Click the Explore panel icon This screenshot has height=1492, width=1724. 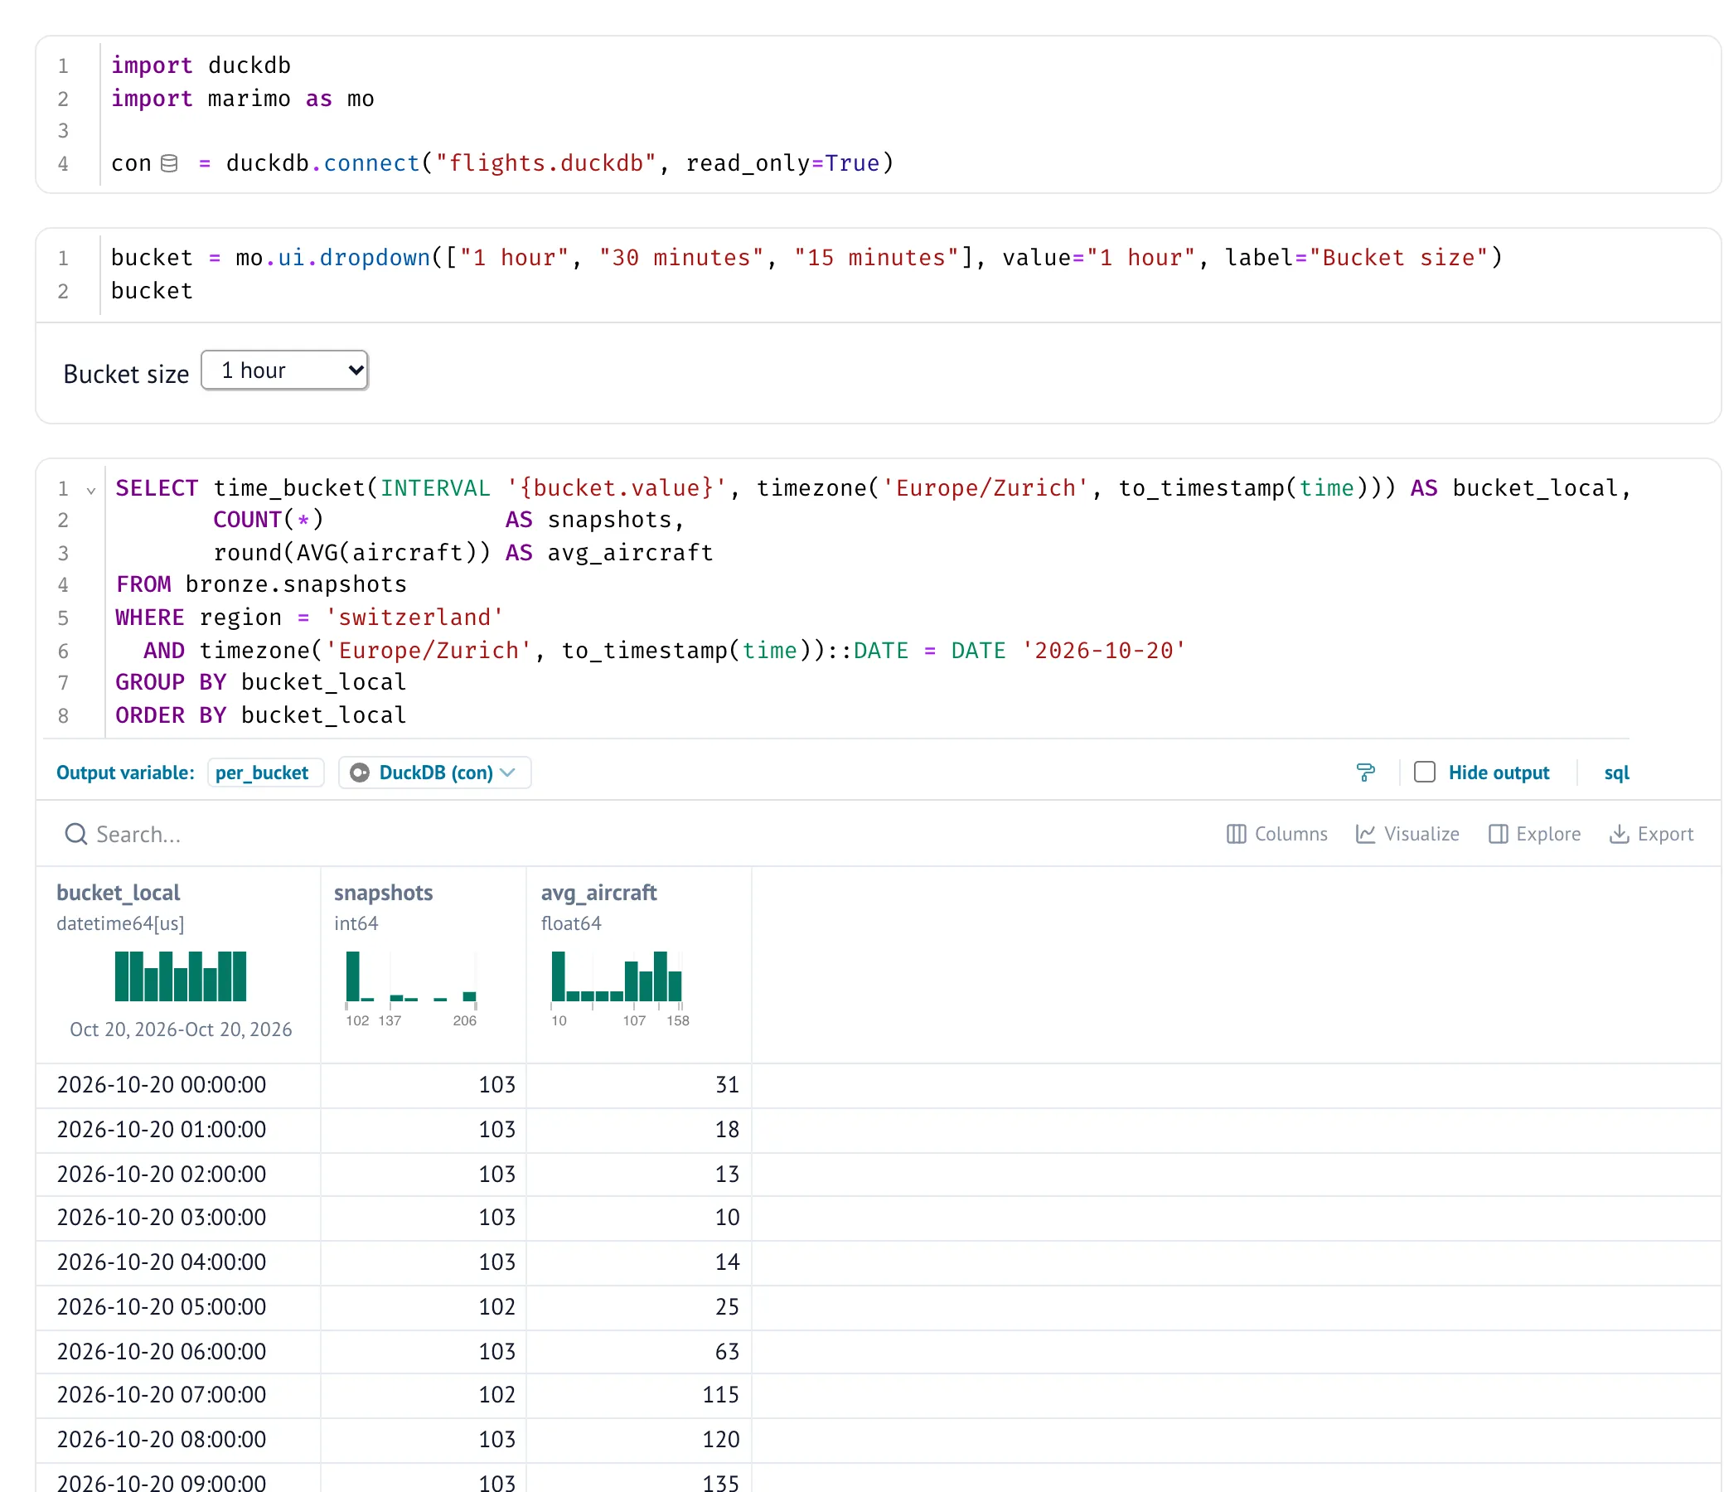click(1498, 833)
